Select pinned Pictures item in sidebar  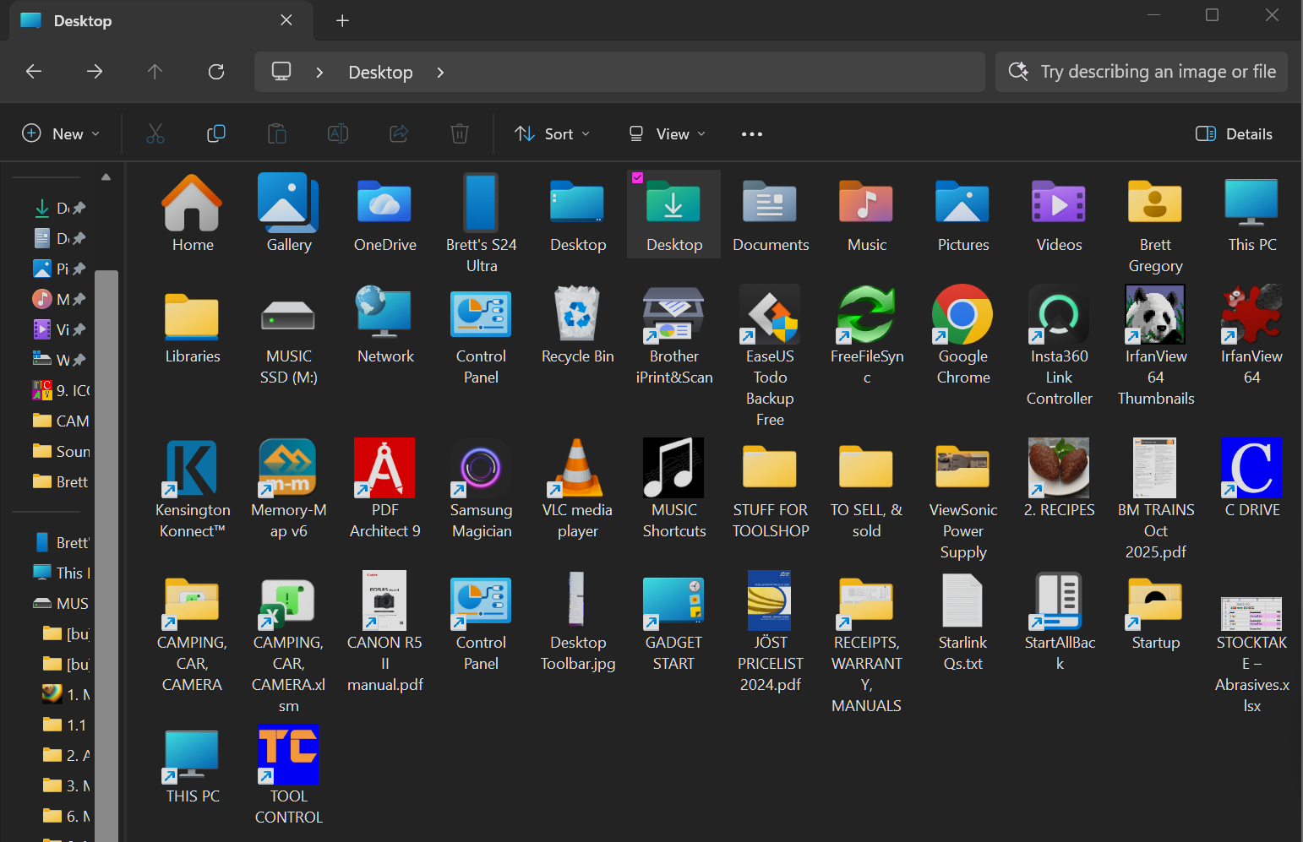(61, 269)
